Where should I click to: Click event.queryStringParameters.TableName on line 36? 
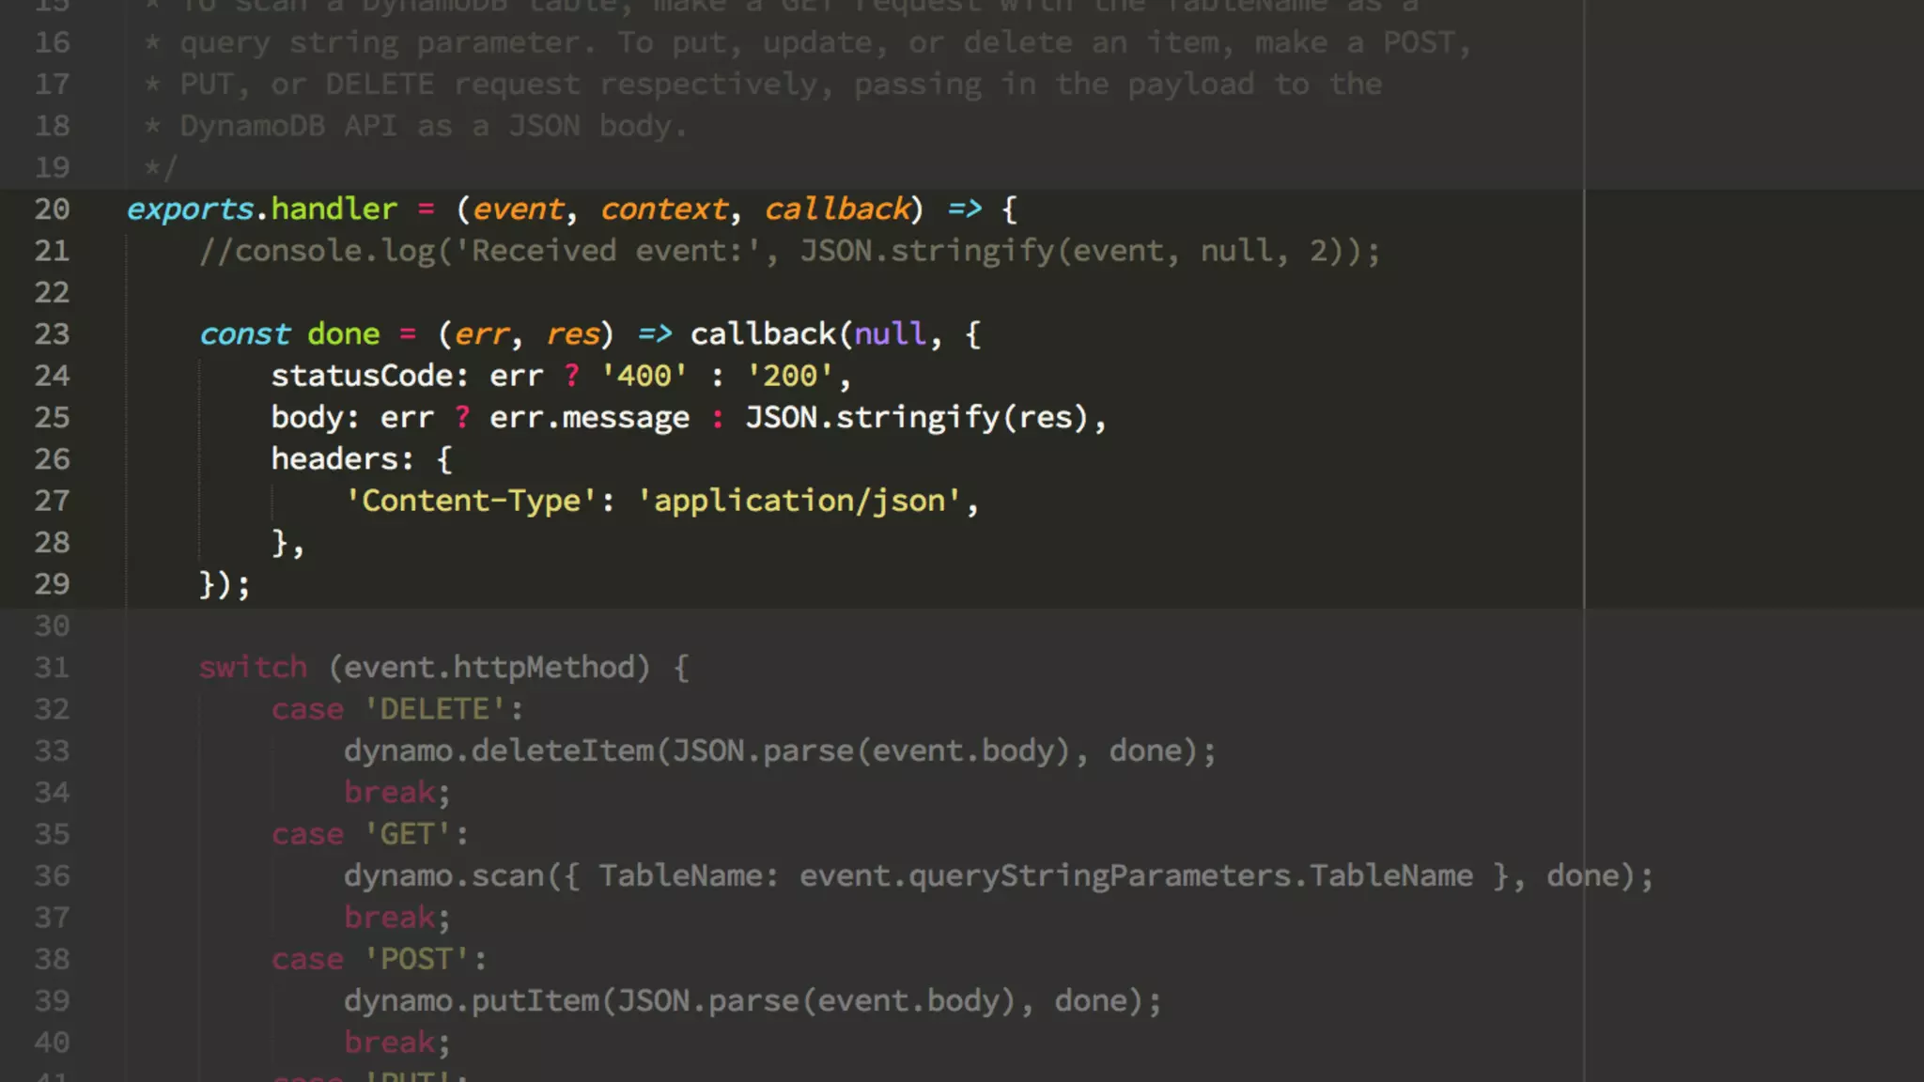pos(1135,875)
